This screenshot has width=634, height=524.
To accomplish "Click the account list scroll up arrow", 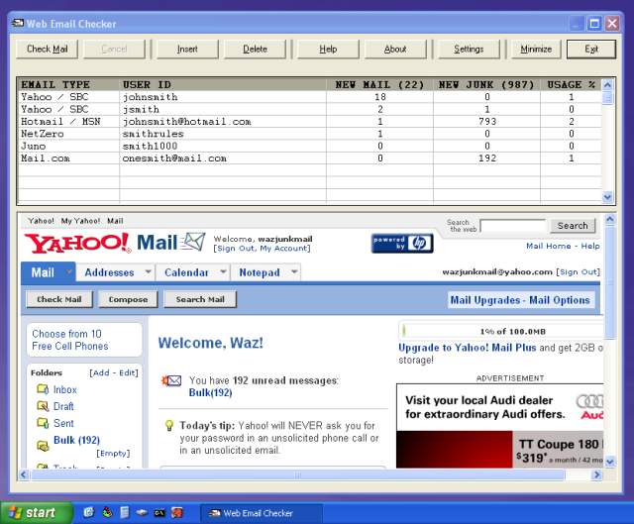I will tap(607, 84).
